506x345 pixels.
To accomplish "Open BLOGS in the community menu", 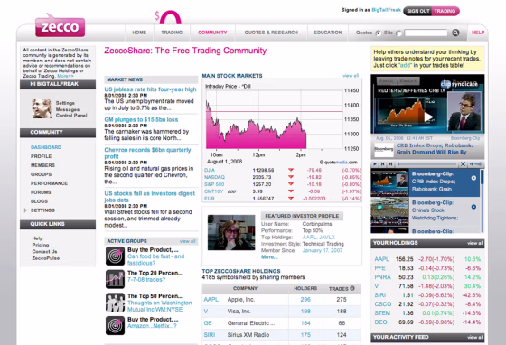I will tap(39, 201).
